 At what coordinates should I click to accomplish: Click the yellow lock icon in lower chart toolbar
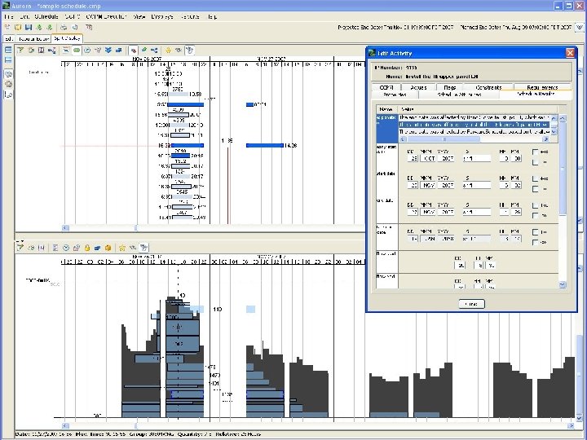coord(87,248)
